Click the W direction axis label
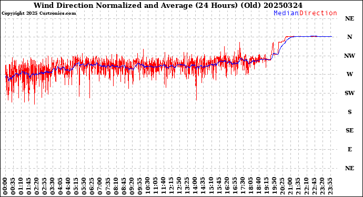Screen dimensions: 363x197 pyautogui.click(x=349, y=74)
